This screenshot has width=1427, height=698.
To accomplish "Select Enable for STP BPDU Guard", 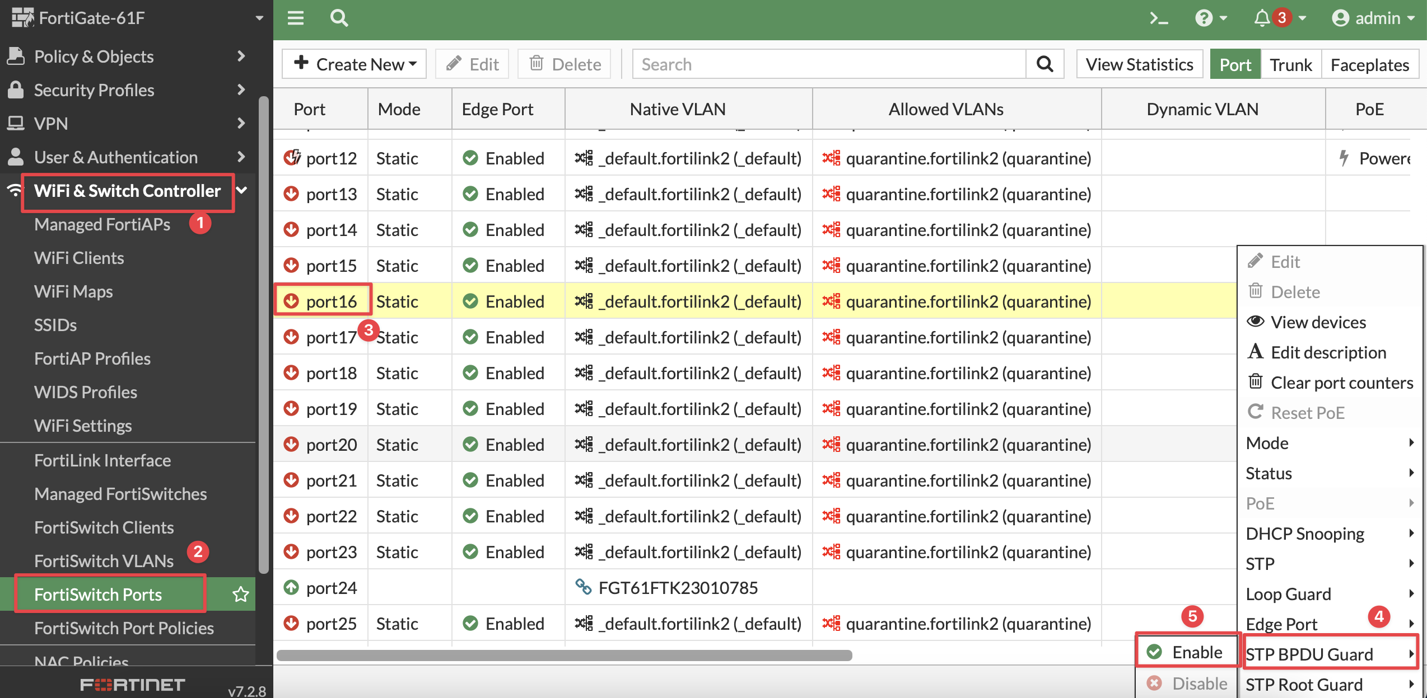I will point(1186,652).
